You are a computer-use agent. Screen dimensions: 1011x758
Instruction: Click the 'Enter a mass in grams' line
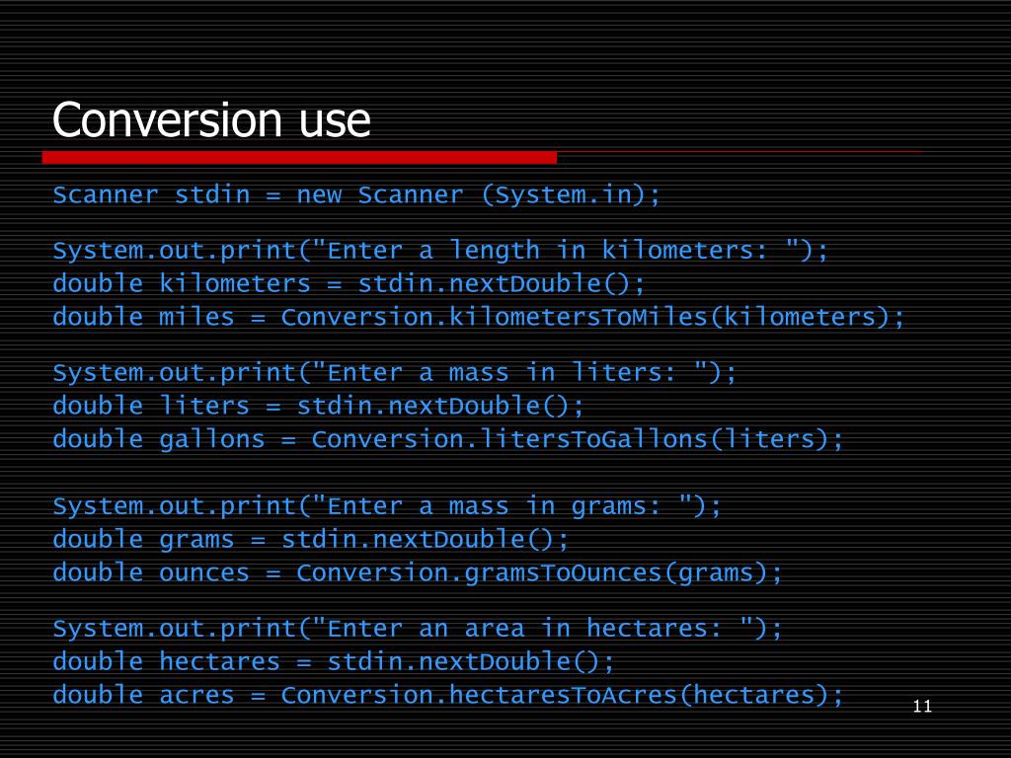pos(387,506)
